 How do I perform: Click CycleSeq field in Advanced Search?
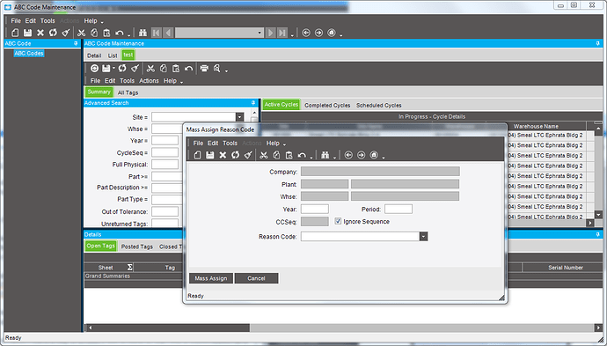point(165,152)
